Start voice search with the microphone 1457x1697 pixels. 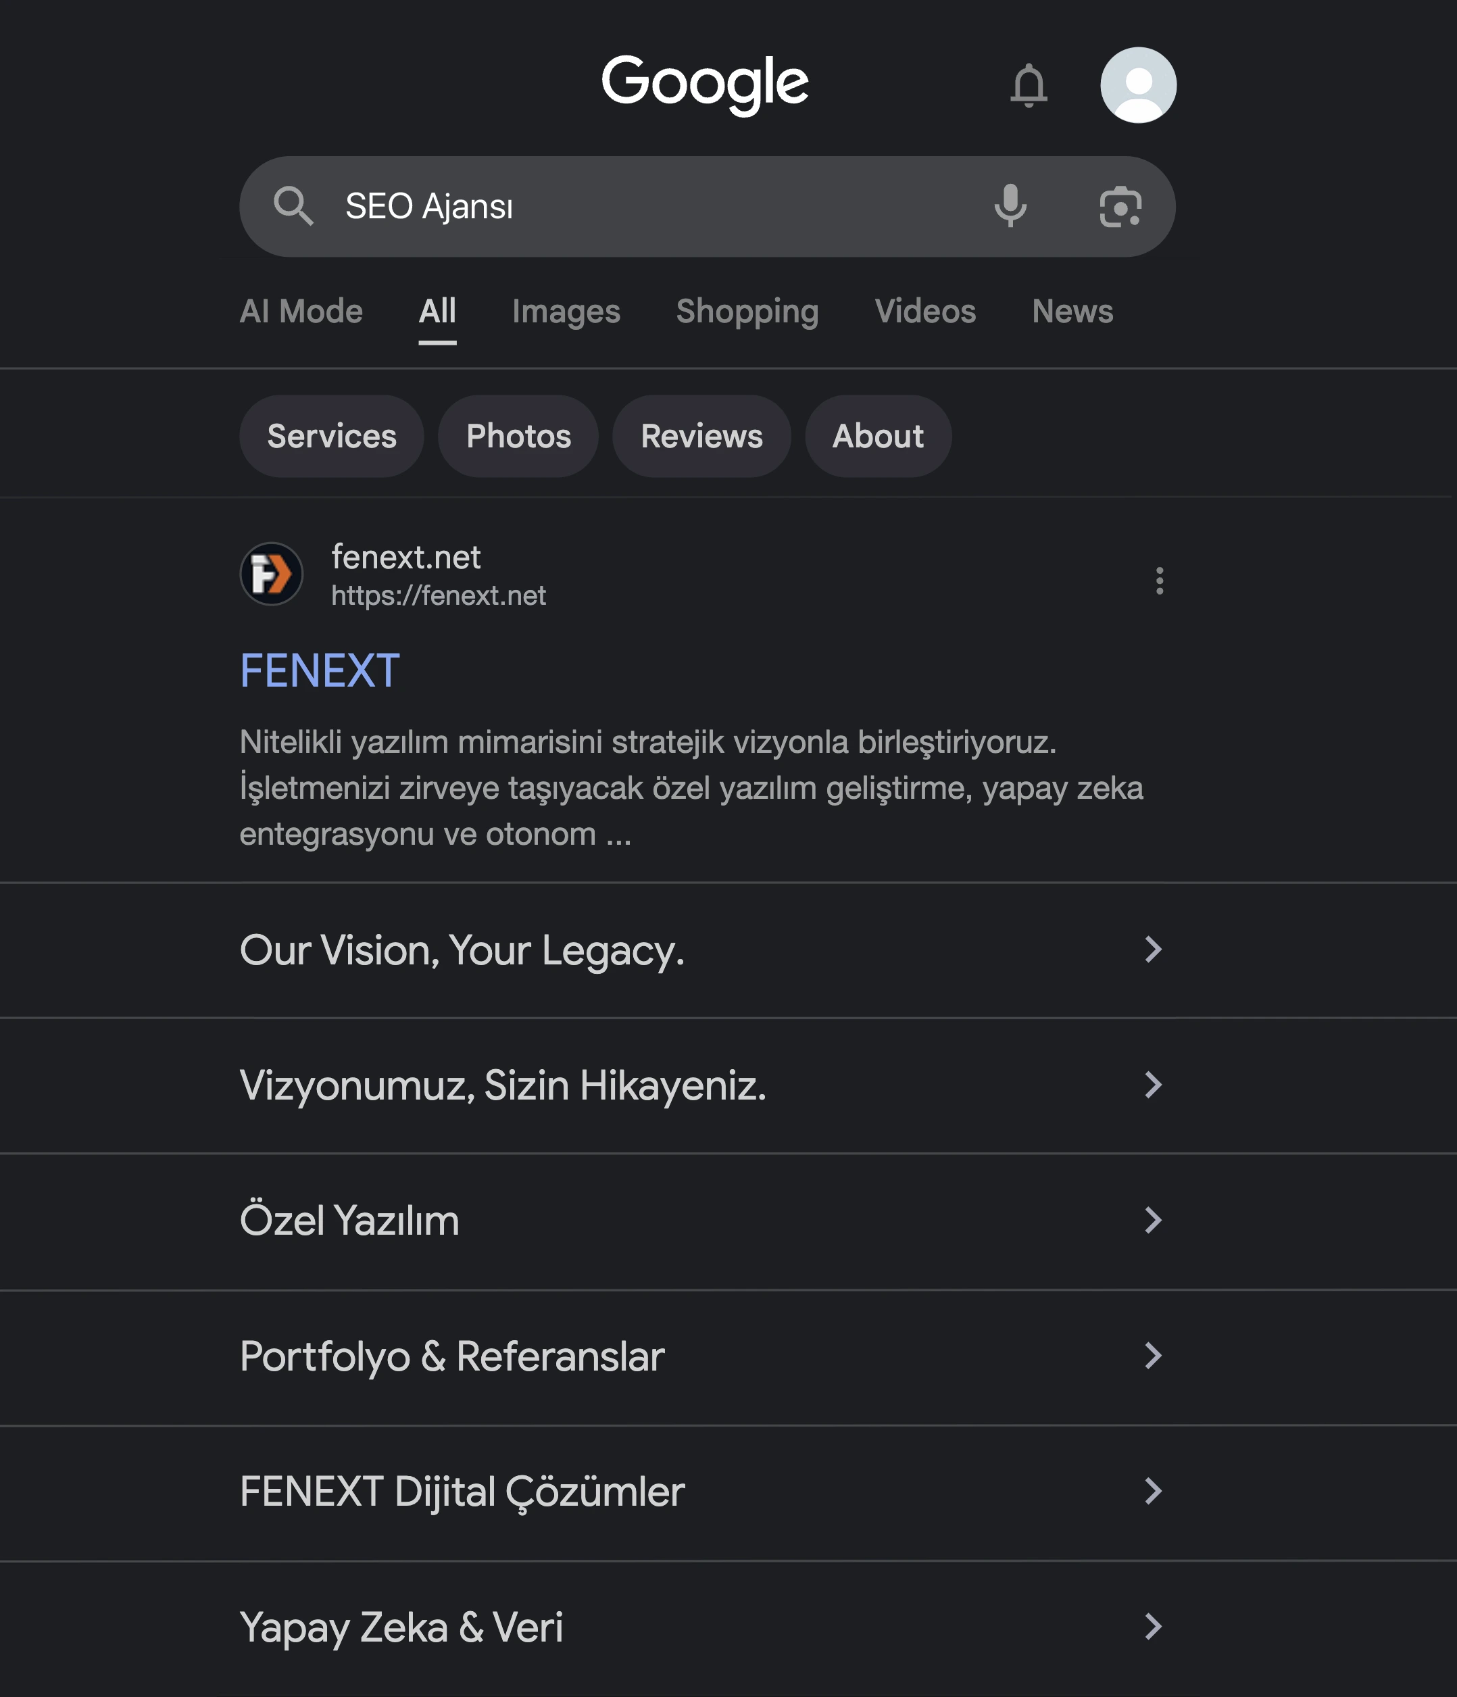(x=1010, y=205)
